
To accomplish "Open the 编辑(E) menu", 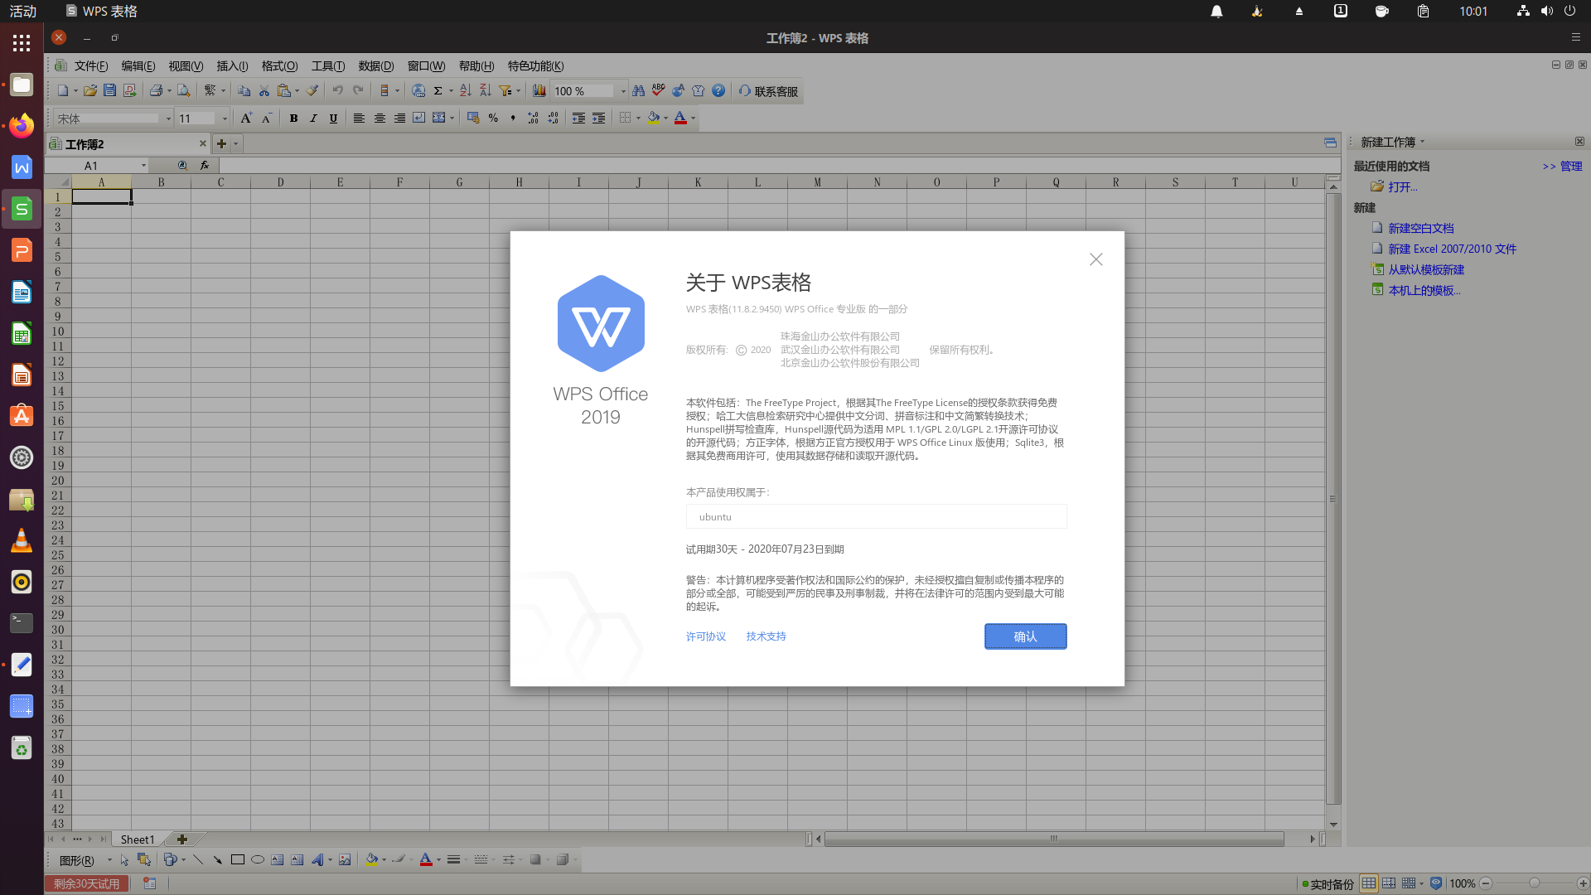I will 138,66.
